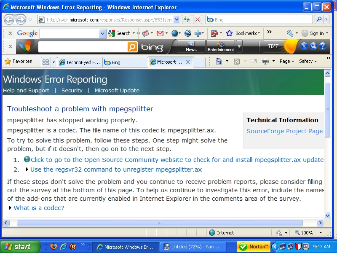
Task: Expand hidden system tray icons arrow
Action: (x=275, y=247)
